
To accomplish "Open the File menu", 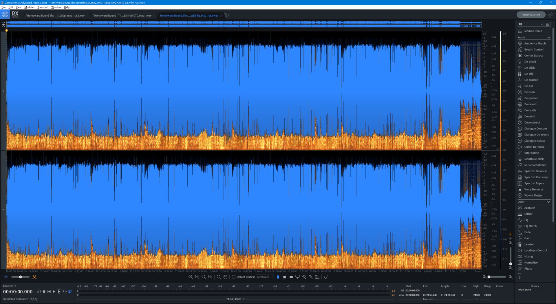I will 3,7.
